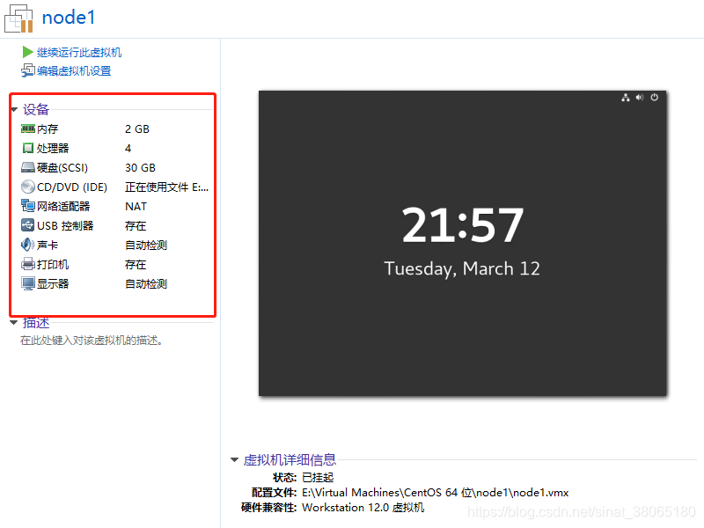Open 编辑虚拟机设置 settings link
Image resolution: width=704 pixels, height=528 pixels.
click(74, 69)
